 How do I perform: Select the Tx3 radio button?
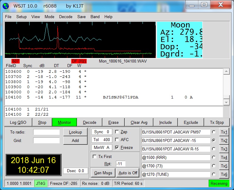pos(214,149)
